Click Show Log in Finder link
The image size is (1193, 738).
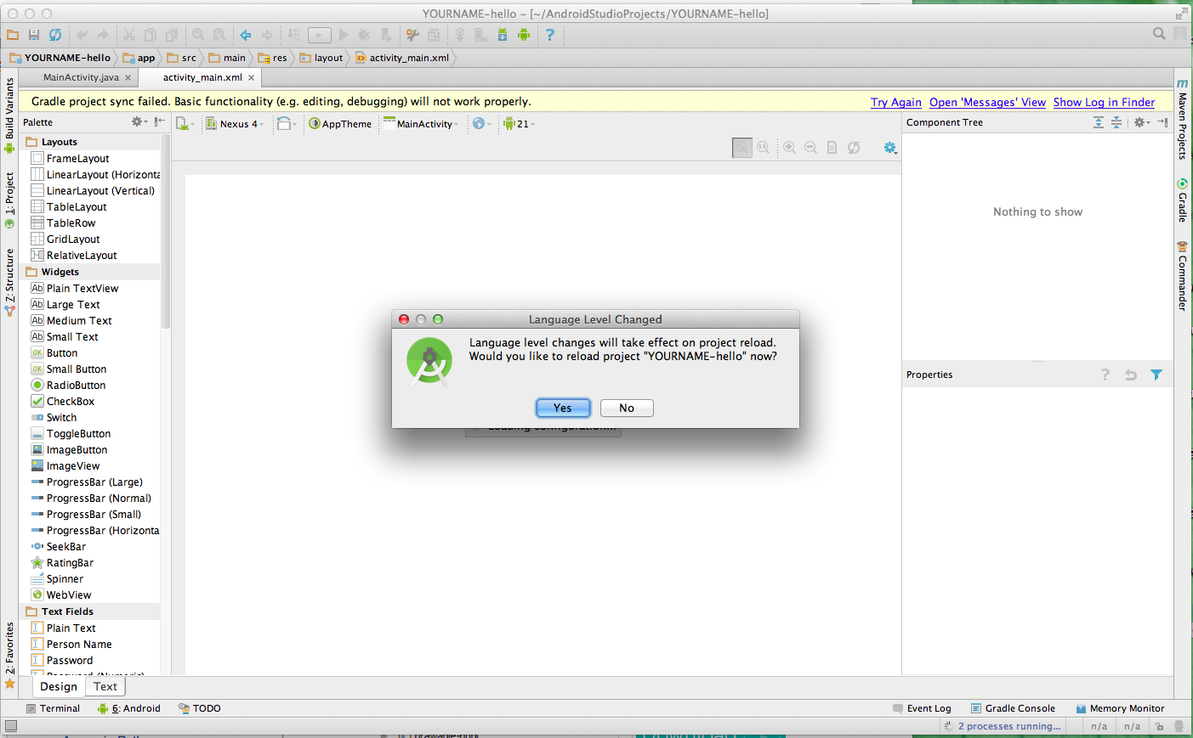pyautogui.click(x=1104, y=102)
